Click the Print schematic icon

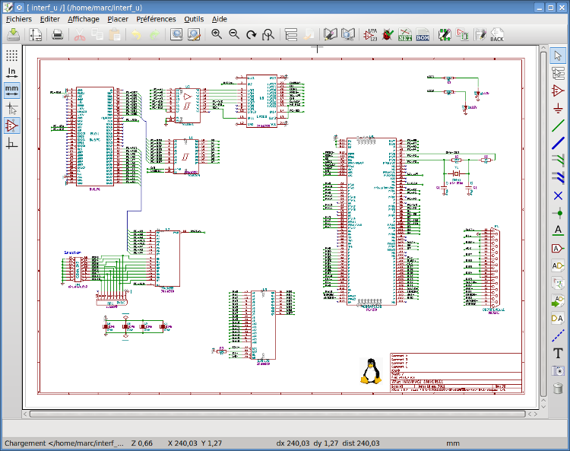[57, 34]
